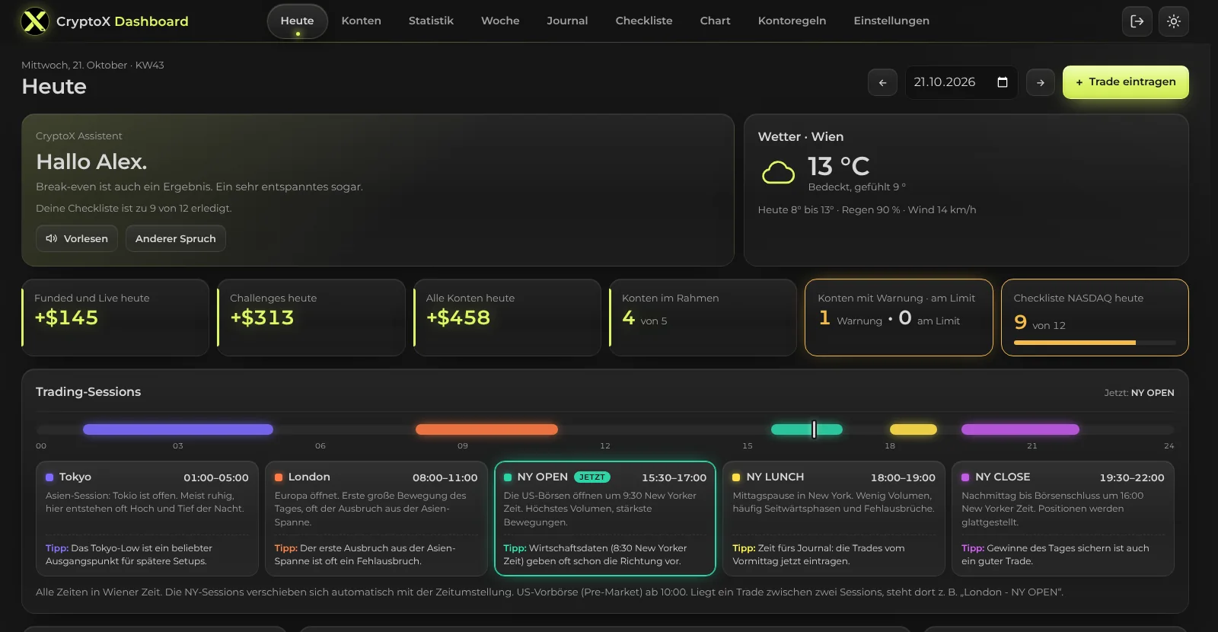Image resolution: width=1218 pixels, height=632 pixels.
Task: Toggle light theme with sun icon
Action: (x=1174, y=21)
